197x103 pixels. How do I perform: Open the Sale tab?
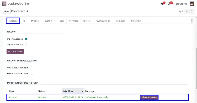point(62,21)
